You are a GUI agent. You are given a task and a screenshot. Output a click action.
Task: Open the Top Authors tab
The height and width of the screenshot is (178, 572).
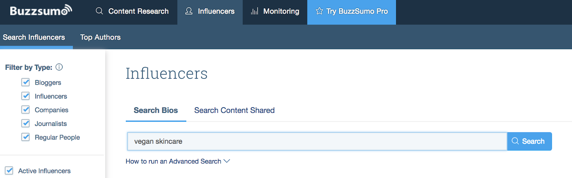pos(100,37)
